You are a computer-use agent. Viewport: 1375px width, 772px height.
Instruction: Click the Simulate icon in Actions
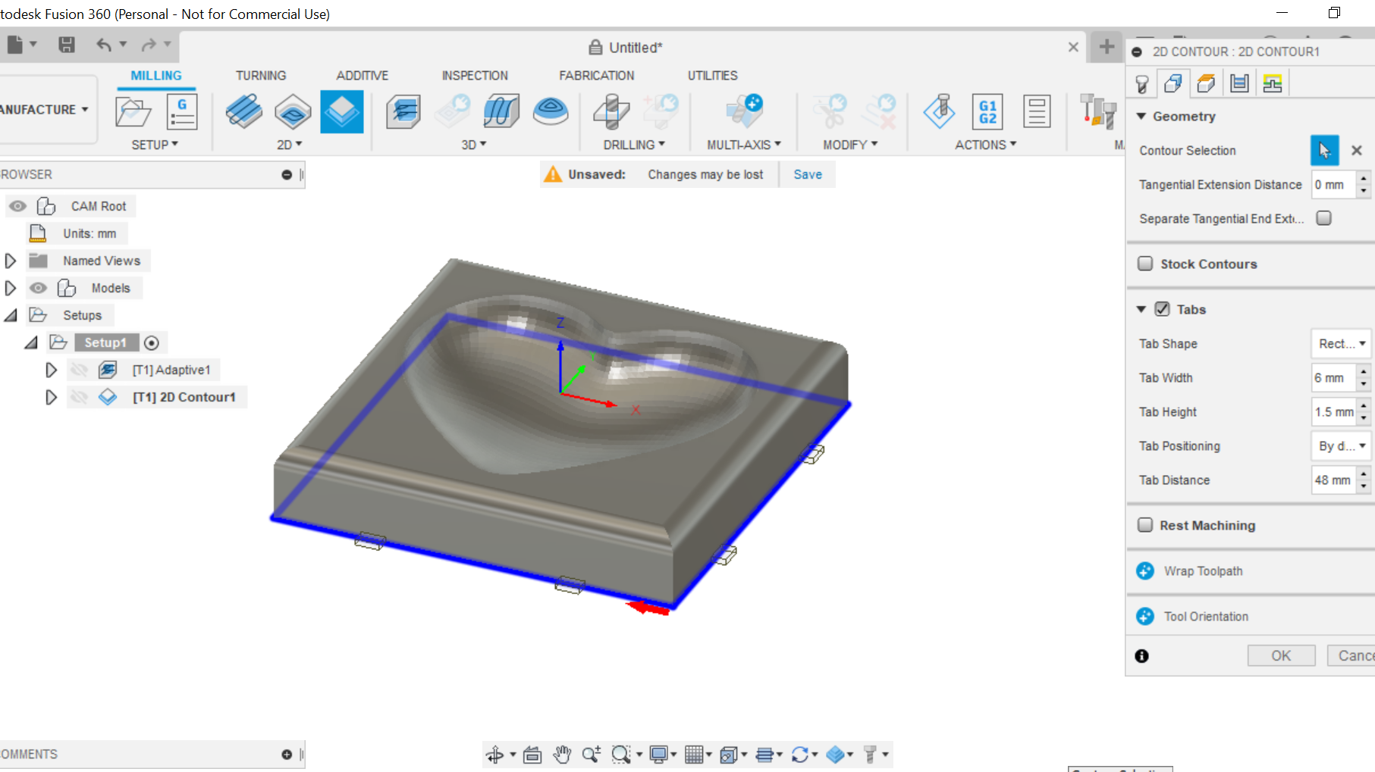click(x=939, y=112)
